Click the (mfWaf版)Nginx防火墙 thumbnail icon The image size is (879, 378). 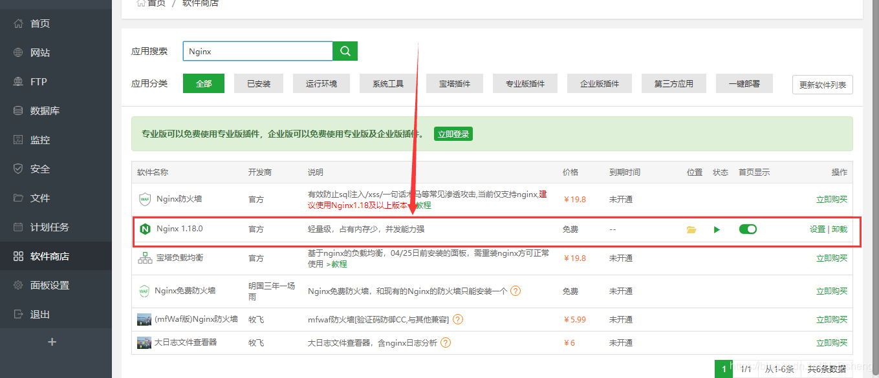(144, 320)
